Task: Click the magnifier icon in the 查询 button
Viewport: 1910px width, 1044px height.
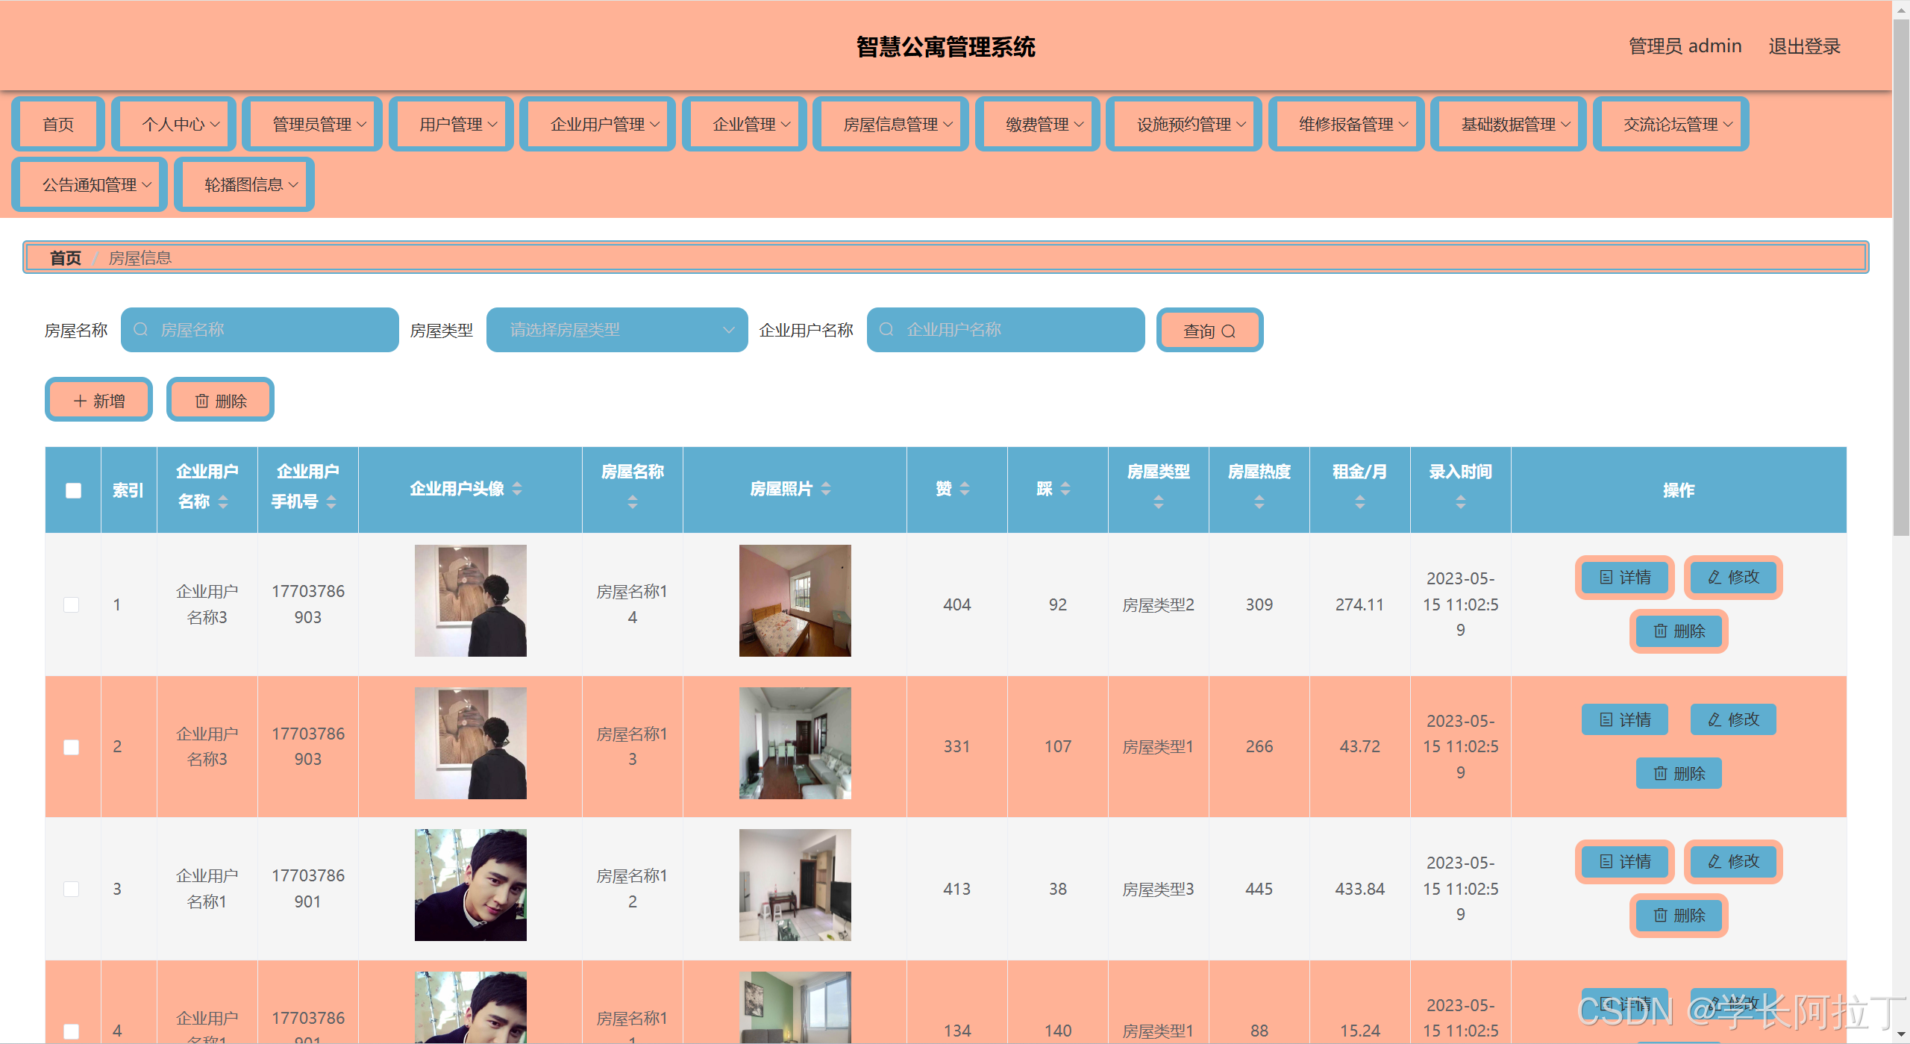Action: 1231,331
